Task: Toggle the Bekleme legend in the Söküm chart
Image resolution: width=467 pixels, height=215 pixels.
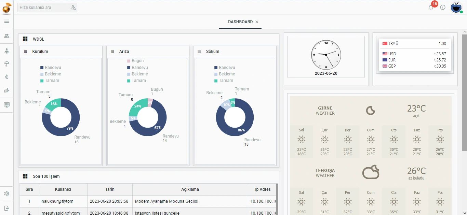Action: 226,74
